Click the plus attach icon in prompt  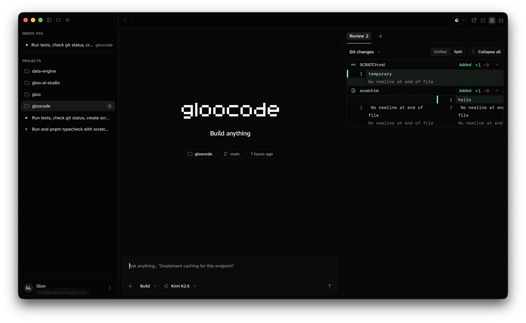click(x=130, y=286)
